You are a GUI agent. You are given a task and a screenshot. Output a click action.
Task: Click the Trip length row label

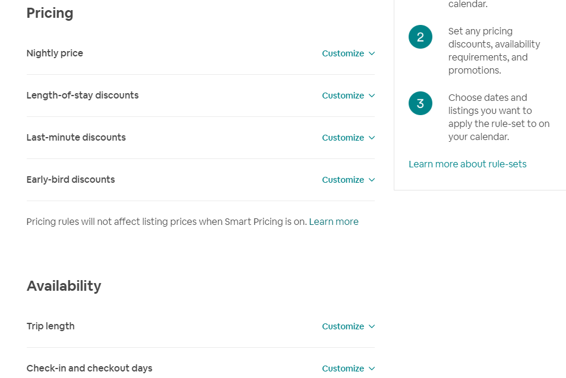coord(50,326)
